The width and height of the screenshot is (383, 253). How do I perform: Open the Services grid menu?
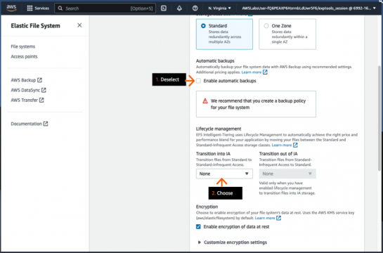point(30,8)
